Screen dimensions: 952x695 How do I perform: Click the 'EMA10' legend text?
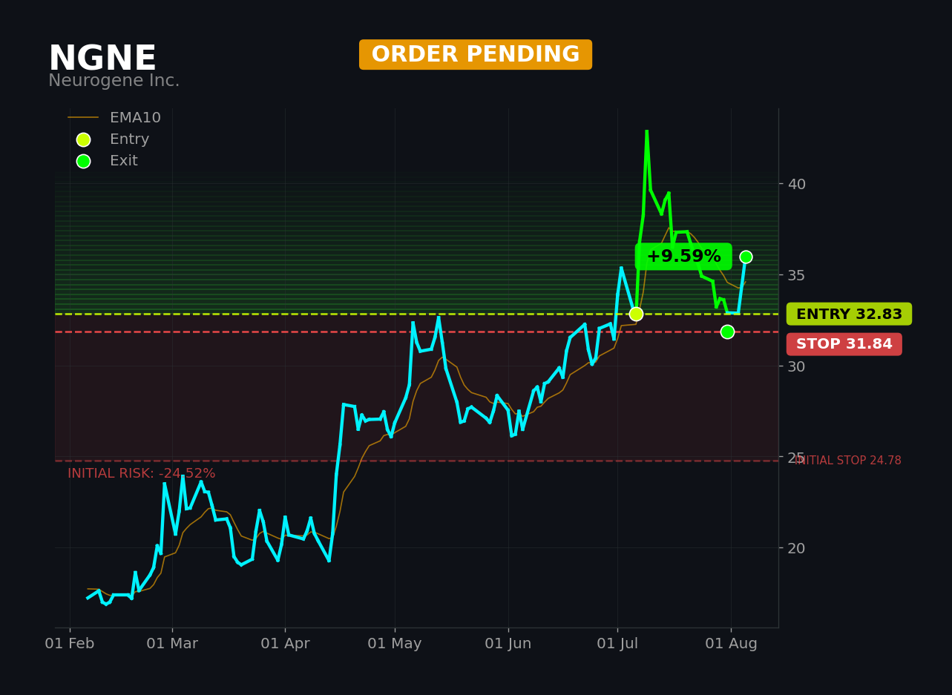(x=135, y=118)
